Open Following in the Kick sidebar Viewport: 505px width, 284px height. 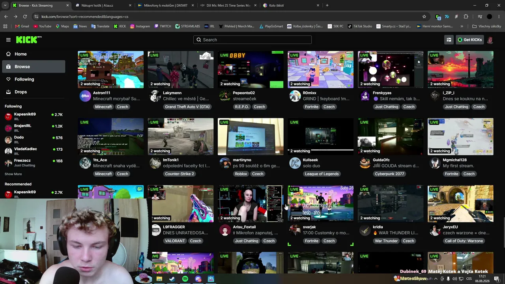34,79
